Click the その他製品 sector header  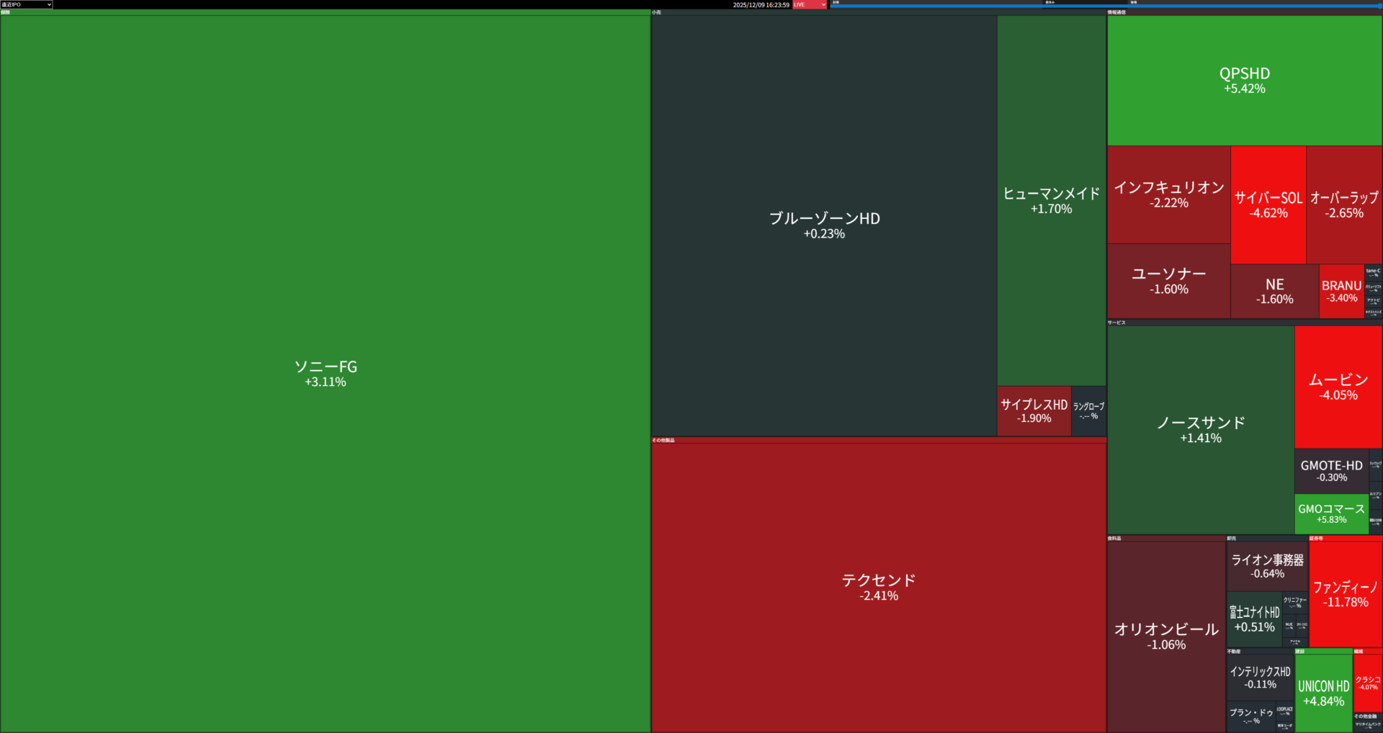tap(663, 440)
